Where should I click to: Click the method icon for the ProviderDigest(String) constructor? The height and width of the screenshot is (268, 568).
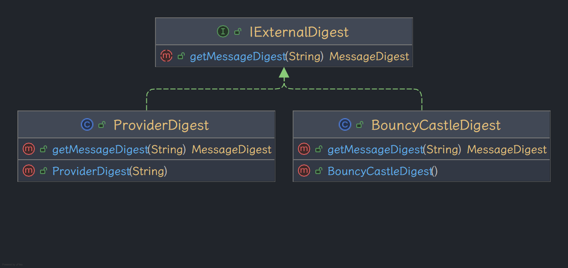click(29, 171)
